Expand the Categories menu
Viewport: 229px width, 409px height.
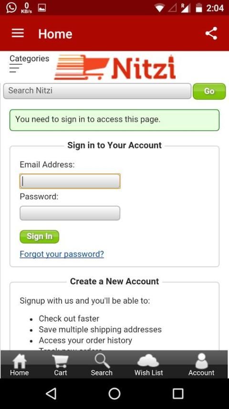[x=29, y=63]
